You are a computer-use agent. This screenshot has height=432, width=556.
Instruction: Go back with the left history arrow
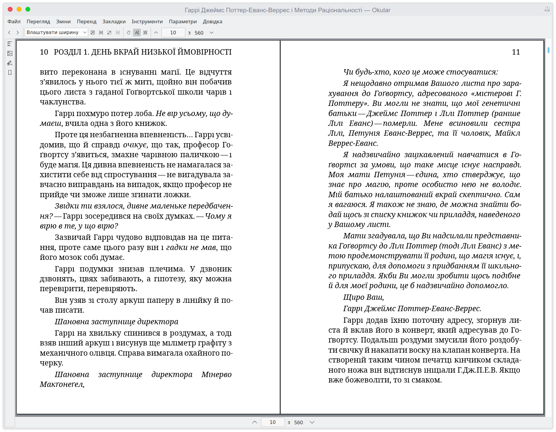click(9, 33)
